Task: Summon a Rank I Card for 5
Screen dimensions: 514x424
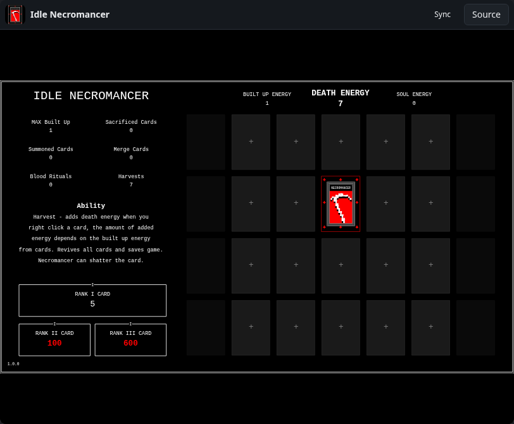Action: [x=92, y=300]
